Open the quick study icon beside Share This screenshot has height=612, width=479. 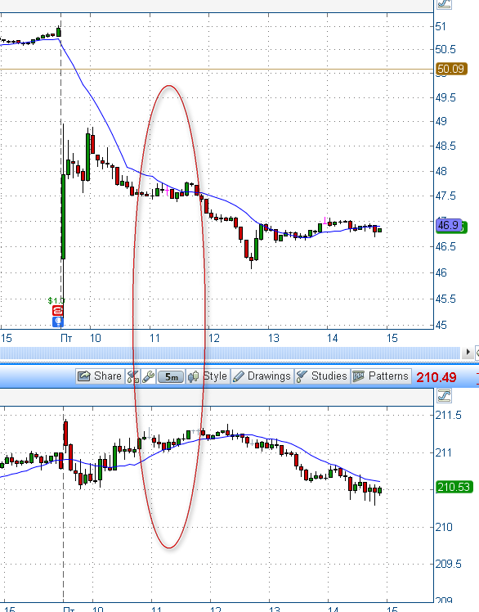point(132,376)
